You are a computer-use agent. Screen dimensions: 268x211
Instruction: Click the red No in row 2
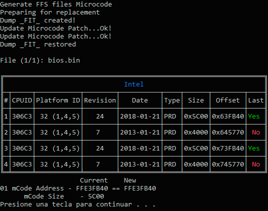coord(256,132)
